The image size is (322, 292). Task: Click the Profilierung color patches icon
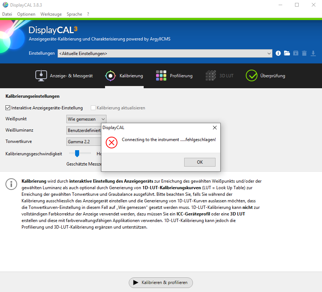coord(161,75)
